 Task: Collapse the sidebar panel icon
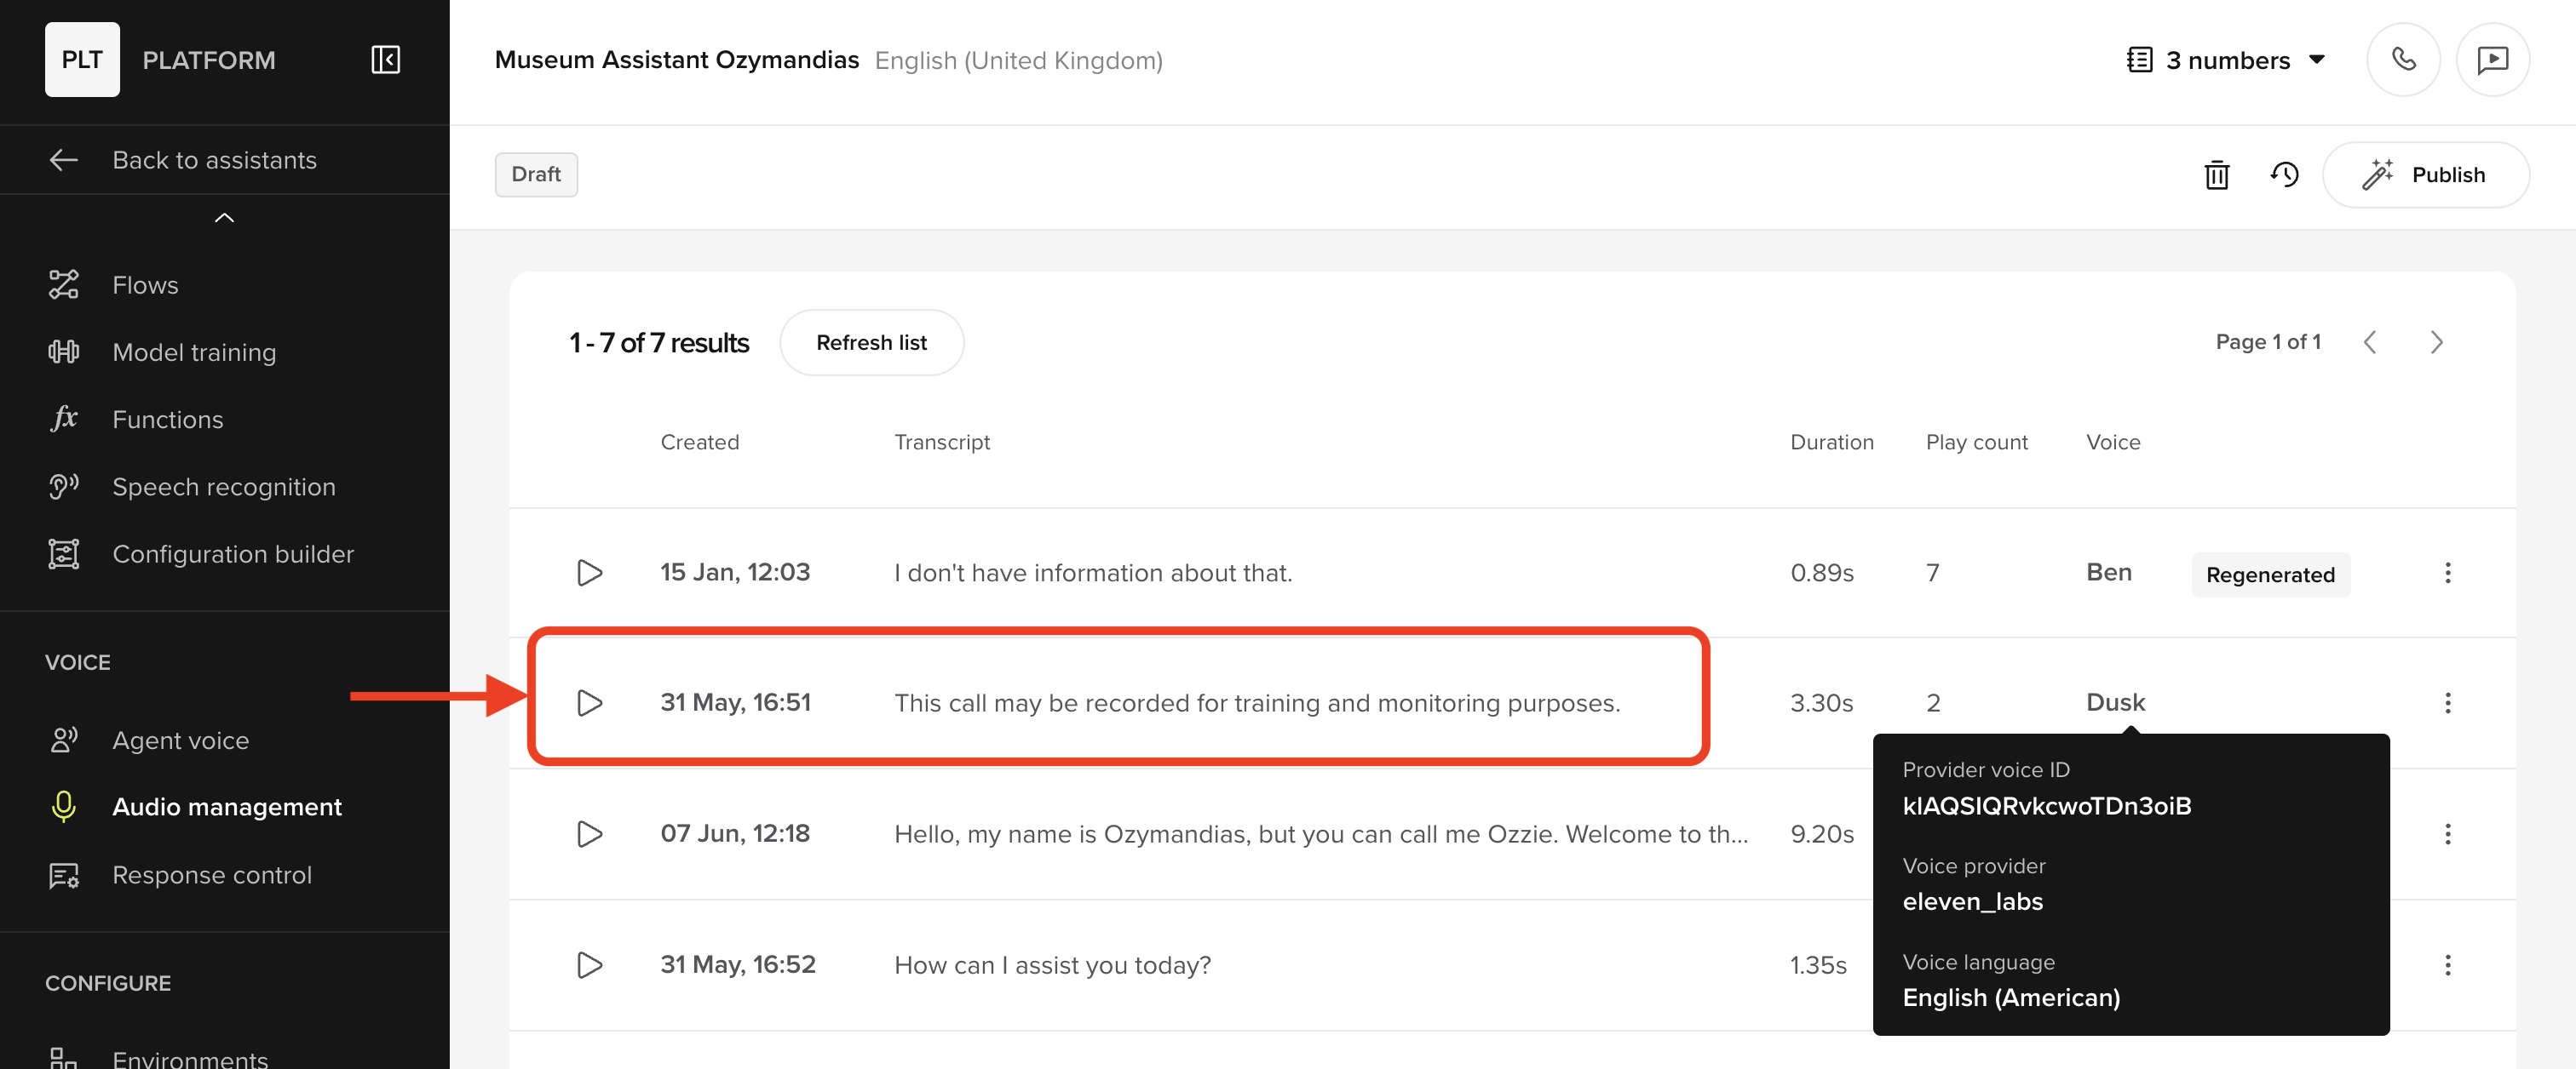click(385, 60)
